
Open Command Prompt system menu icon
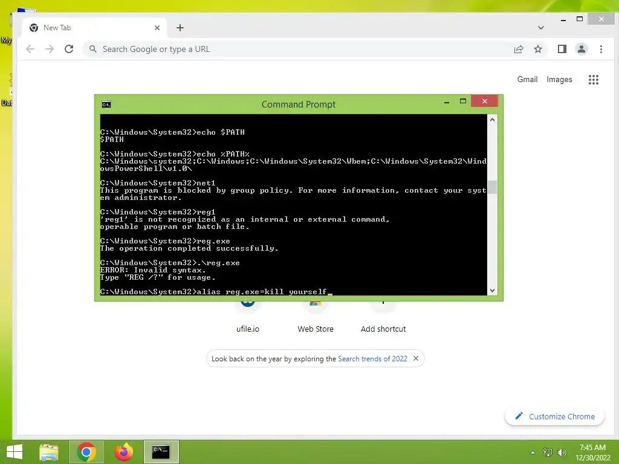tap(106, 105)
